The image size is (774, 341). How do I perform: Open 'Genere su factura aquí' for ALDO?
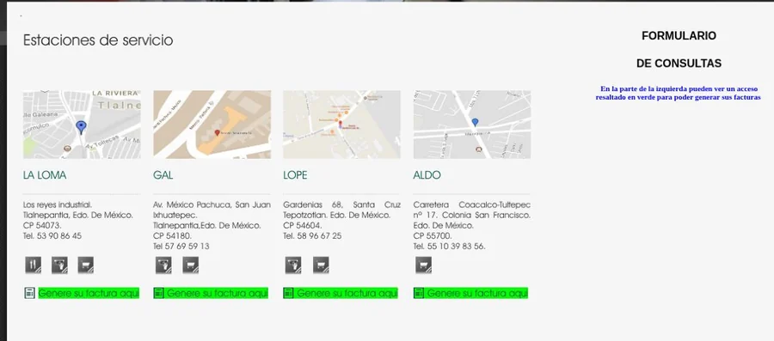pyautogui.click(x=477, y=293)
